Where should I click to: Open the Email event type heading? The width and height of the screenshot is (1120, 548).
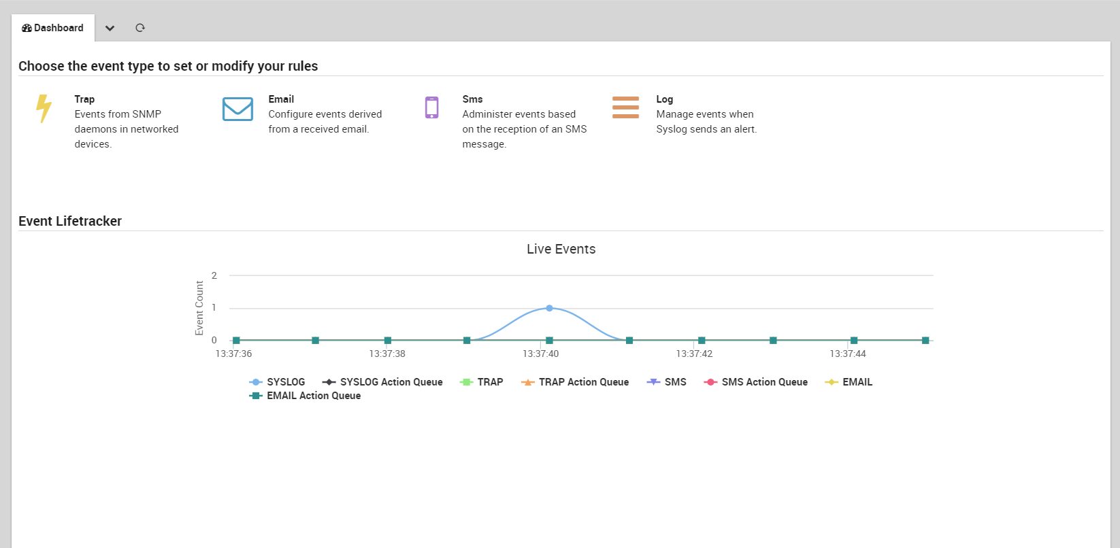[x=281, y=99]
